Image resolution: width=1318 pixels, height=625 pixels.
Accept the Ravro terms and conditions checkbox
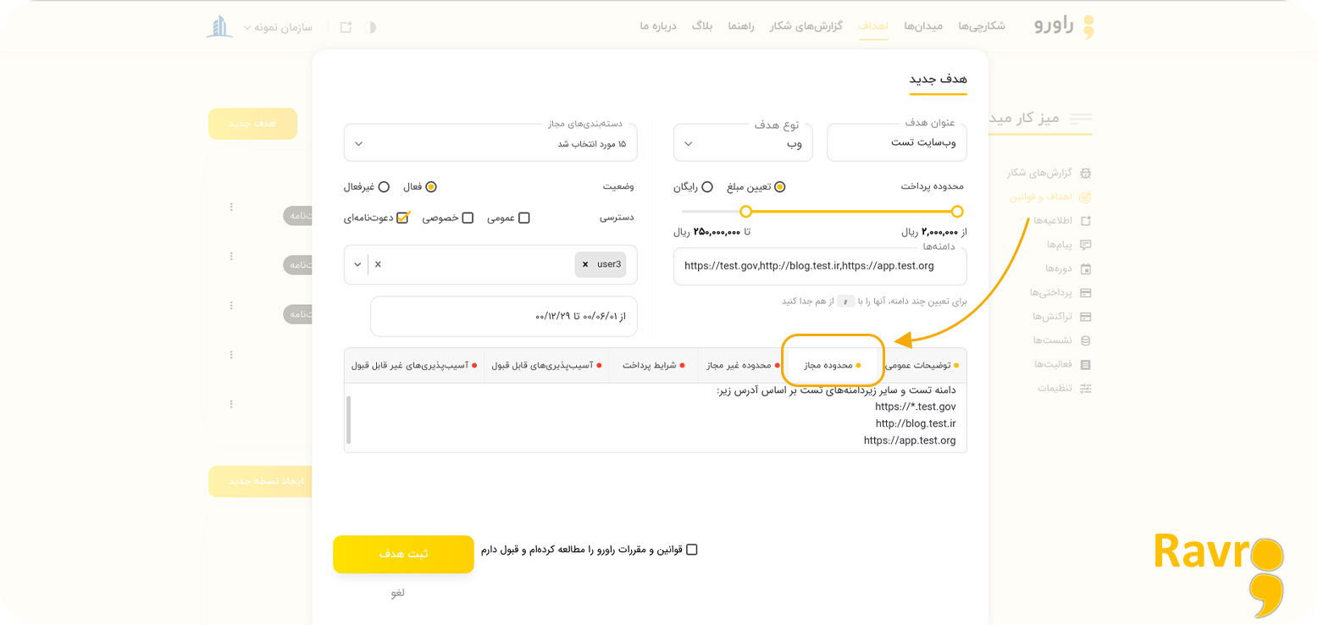click(x=691, y=550)
